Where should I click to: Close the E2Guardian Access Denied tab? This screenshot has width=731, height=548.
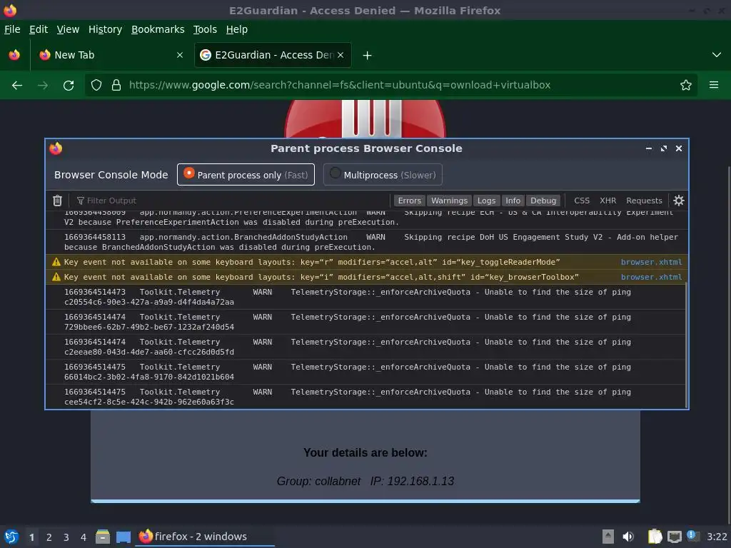click(341, 55)
